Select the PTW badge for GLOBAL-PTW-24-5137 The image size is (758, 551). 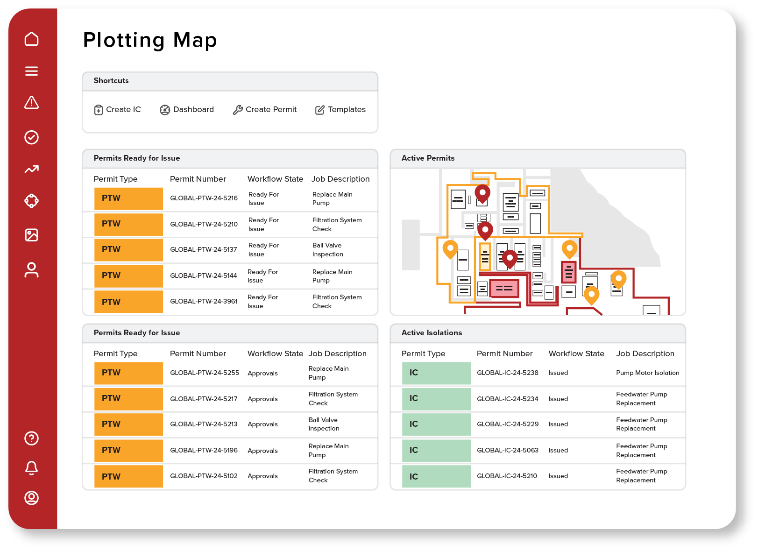click(128, 250)
